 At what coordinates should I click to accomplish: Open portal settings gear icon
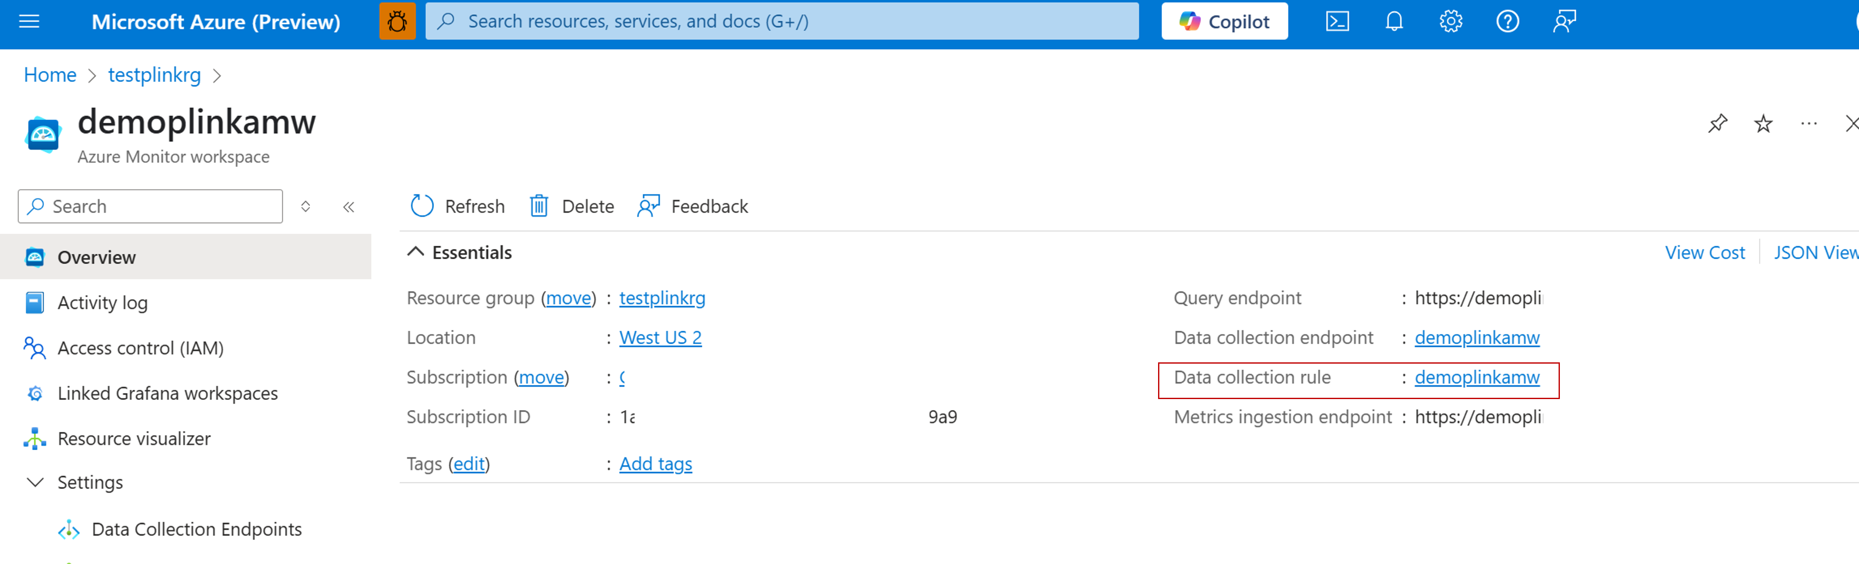[1450, 22]
